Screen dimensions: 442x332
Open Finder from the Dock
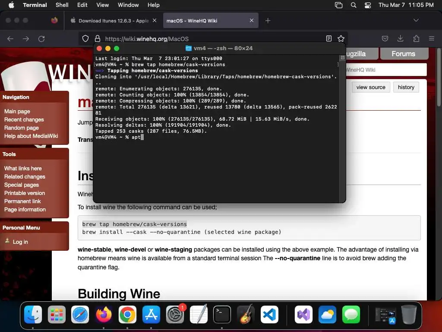tap(33, 314)
